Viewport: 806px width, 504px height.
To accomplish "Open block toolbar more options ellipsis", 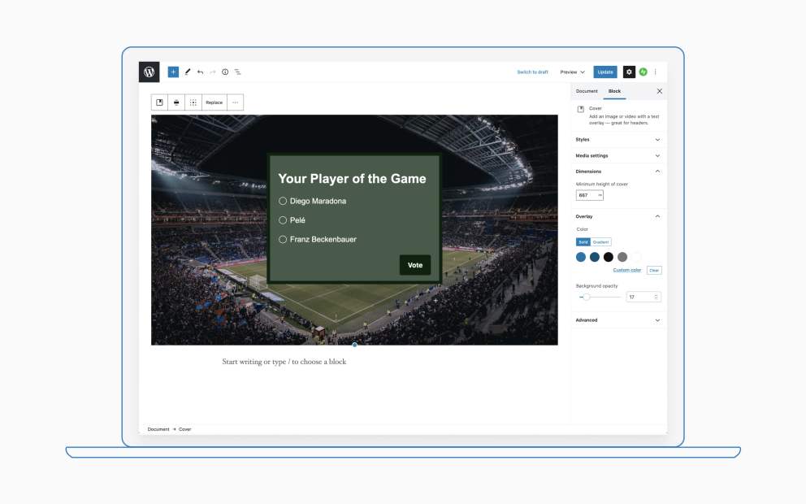I will click(x=236, y=102).
